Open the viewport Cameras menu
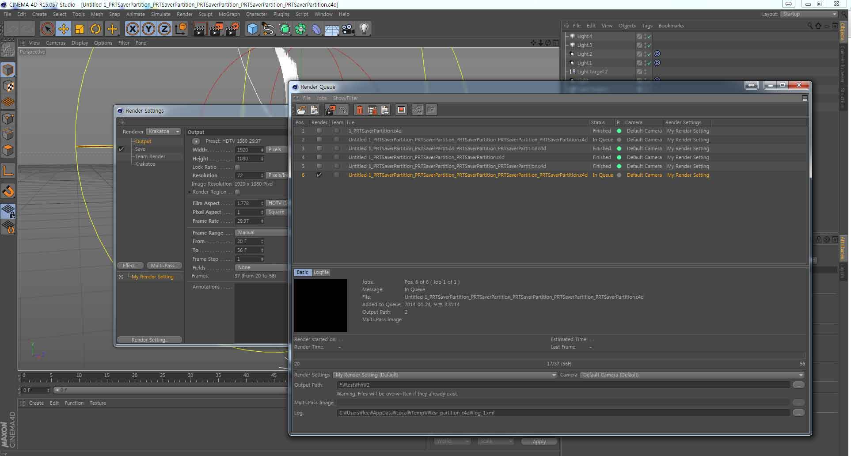The height and width of the screenshot is (456, 851). (55, 43)
